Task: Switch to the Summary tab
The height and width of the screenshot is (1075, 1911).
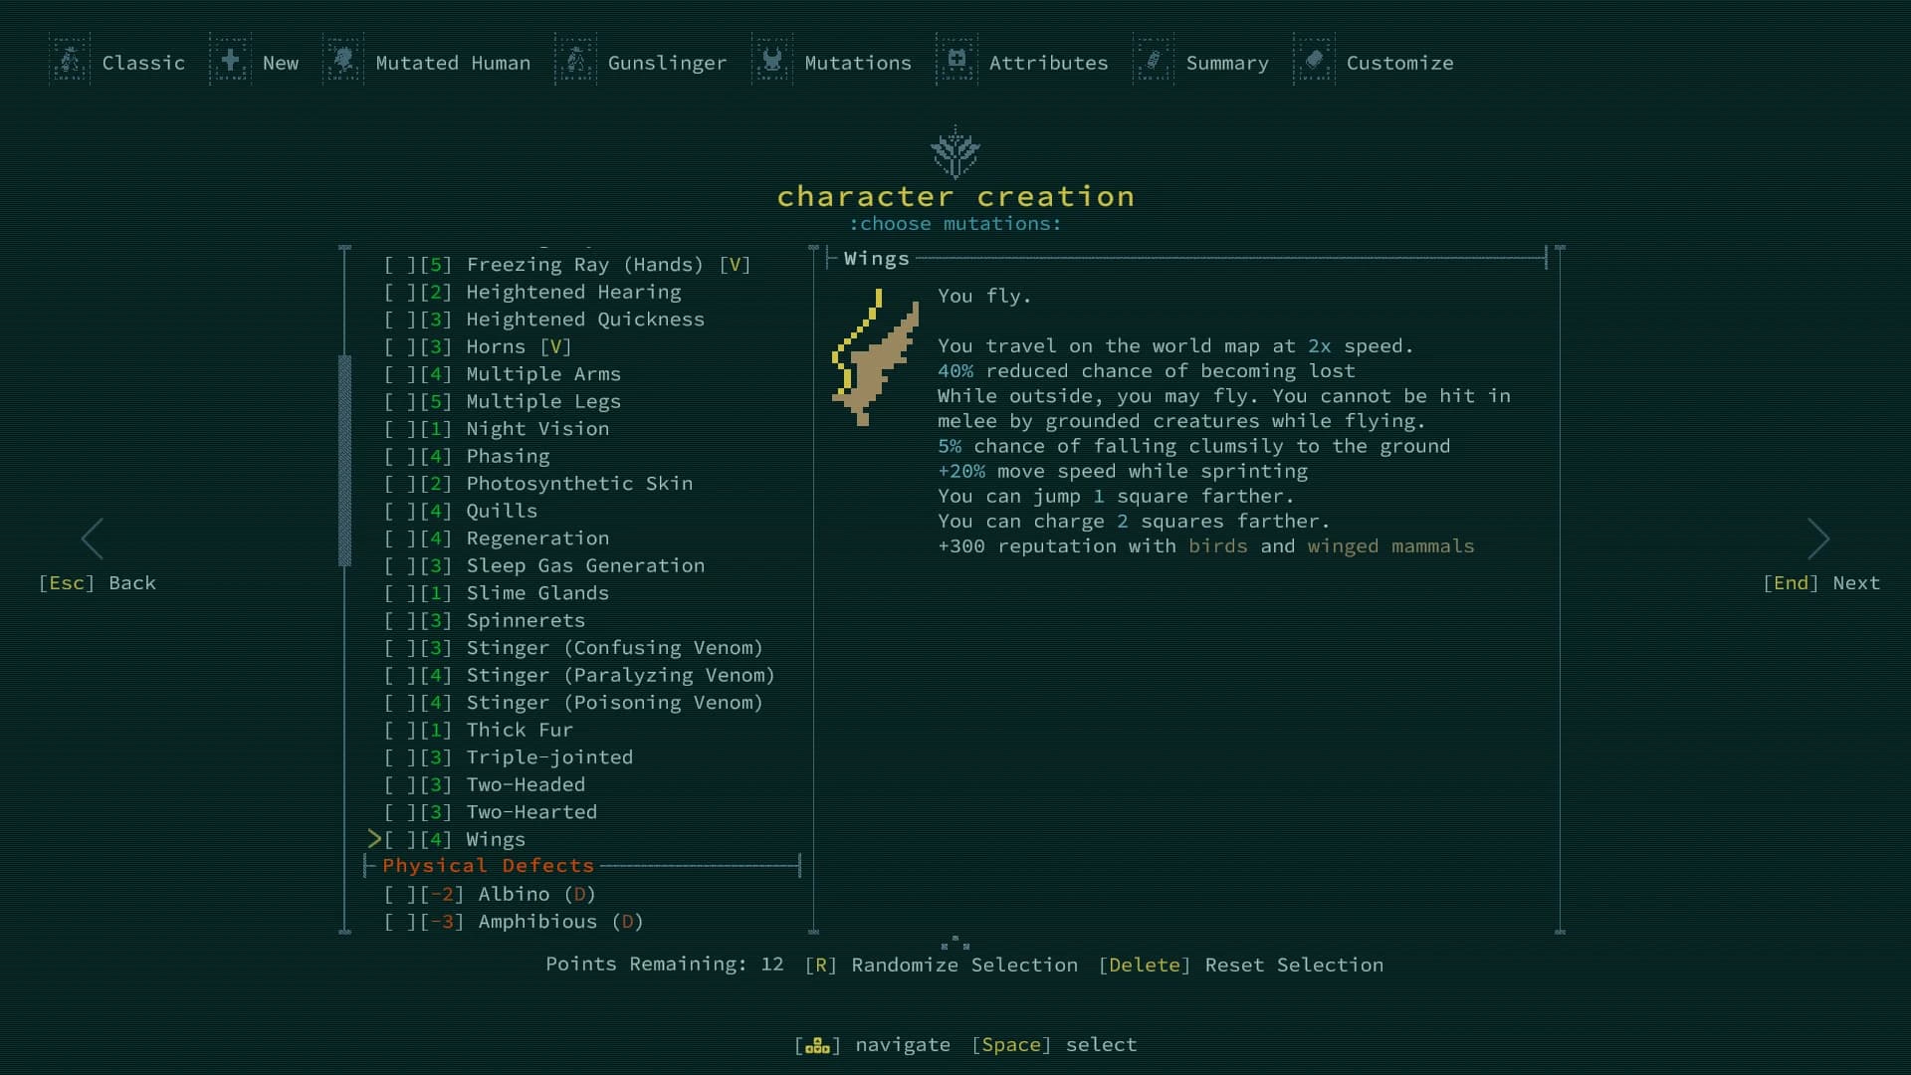Action: [1227, 62]
